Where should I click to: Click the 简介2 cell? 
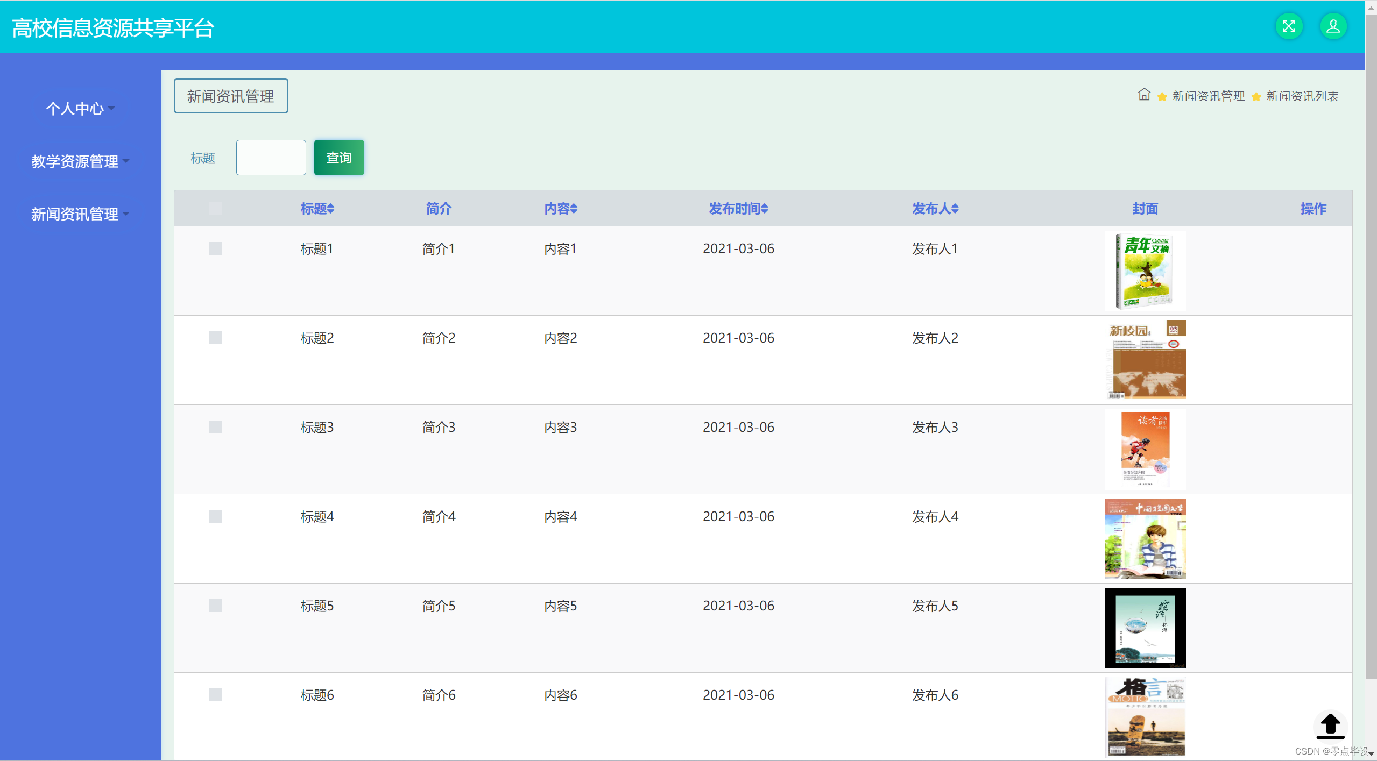point(439,338)
